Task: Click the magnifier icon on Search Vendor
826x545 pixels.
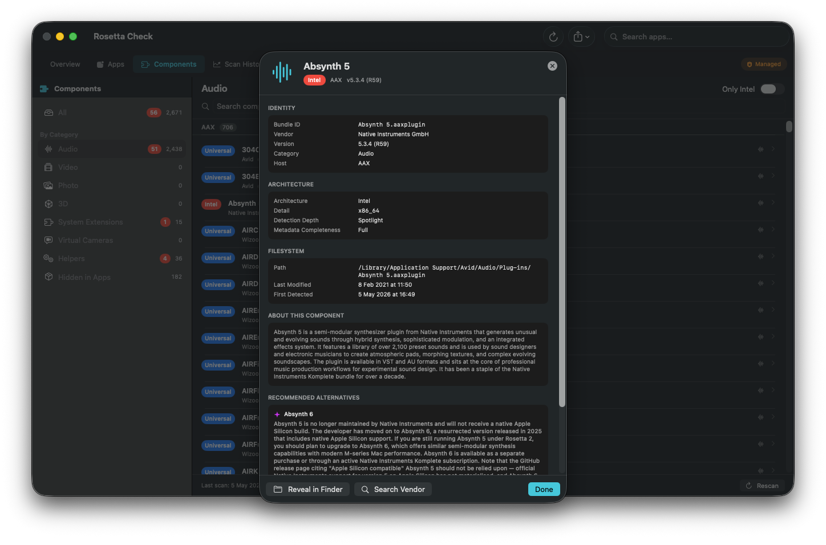Action: click(365, 490)
